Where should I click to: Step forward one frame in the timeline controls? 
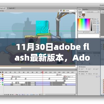coord(11,95)
